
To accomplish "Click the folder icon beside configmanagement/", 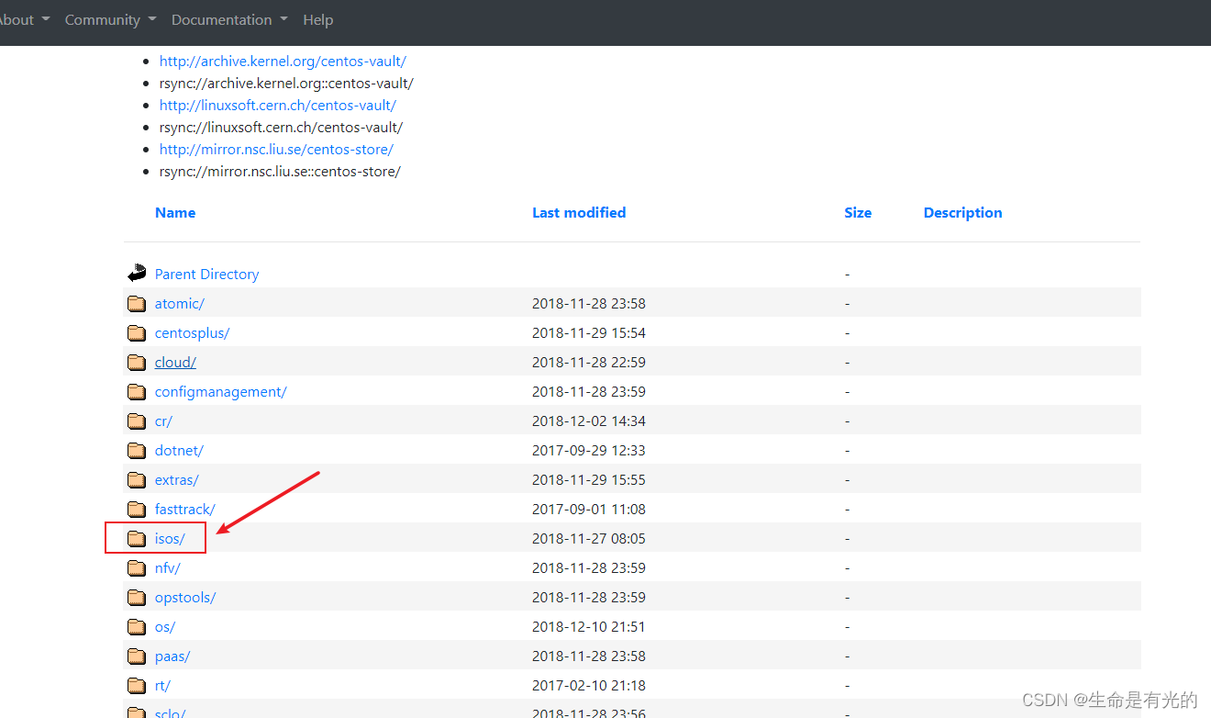I will 137,391.
